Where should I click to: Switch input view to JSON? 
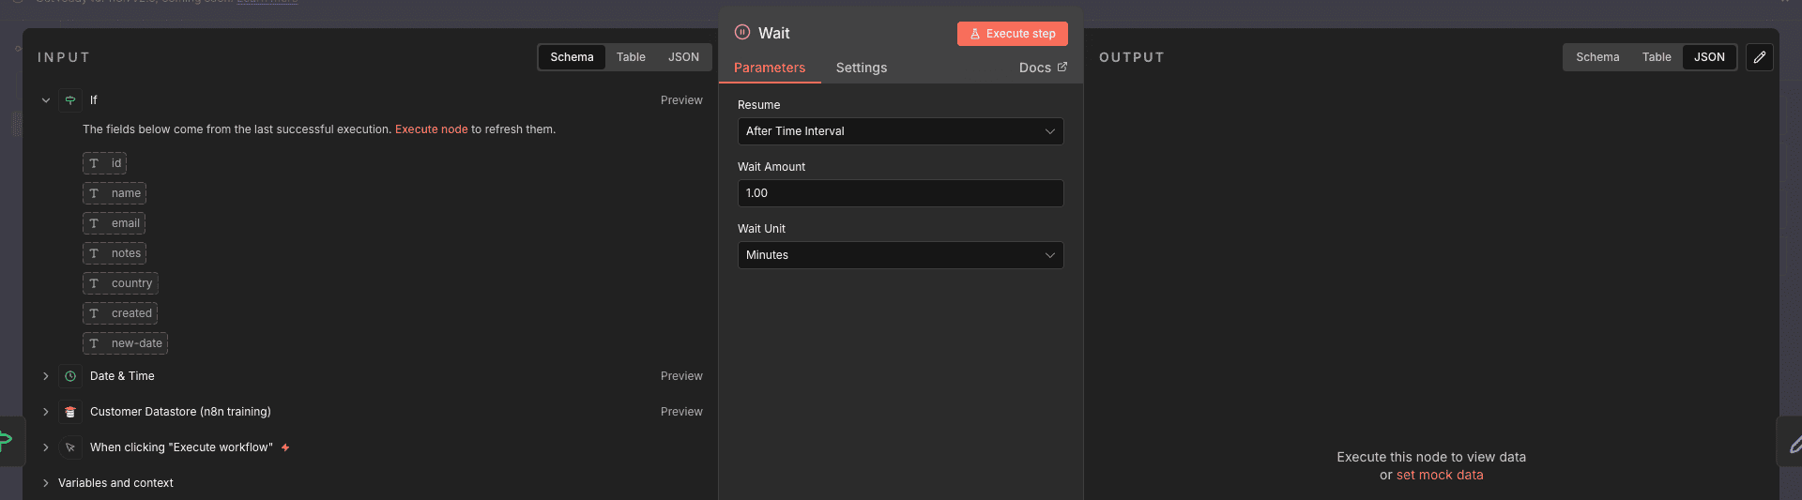683,57
